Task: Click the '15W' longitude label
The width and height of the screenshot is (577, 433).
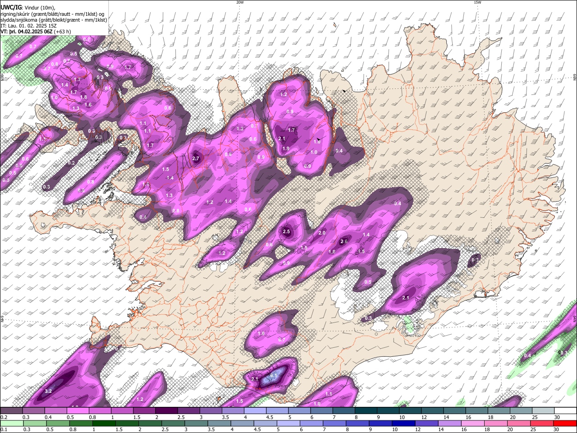Action: pos(477,2)
